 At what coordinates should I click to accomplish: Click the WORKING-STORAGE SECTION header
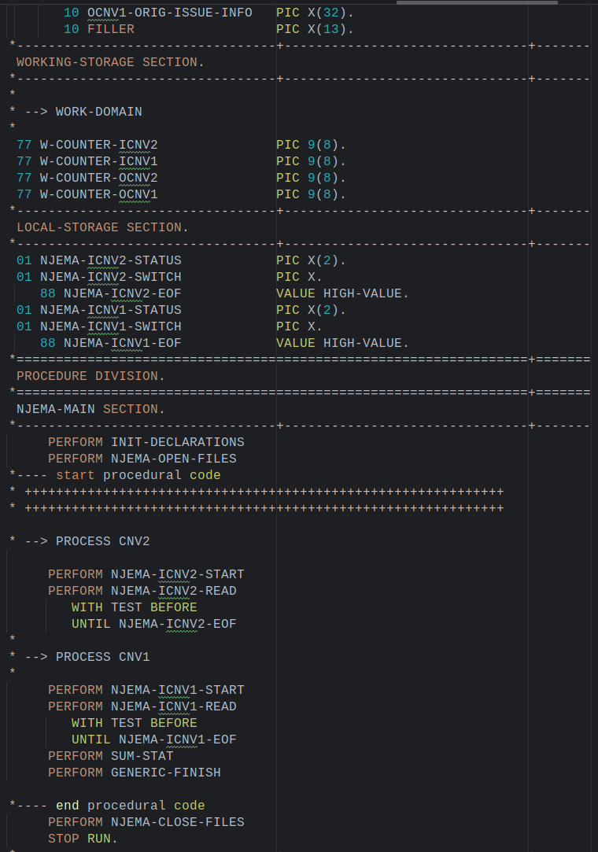[110, 62]
